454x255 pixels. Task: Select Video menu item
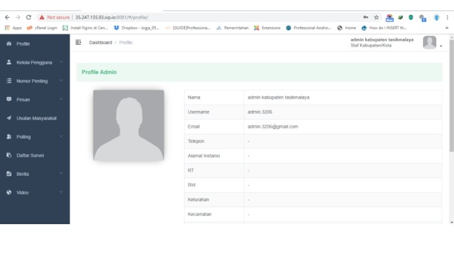(35, 192)
